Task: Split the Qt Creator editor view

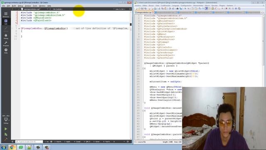Action: click(130, 9)
